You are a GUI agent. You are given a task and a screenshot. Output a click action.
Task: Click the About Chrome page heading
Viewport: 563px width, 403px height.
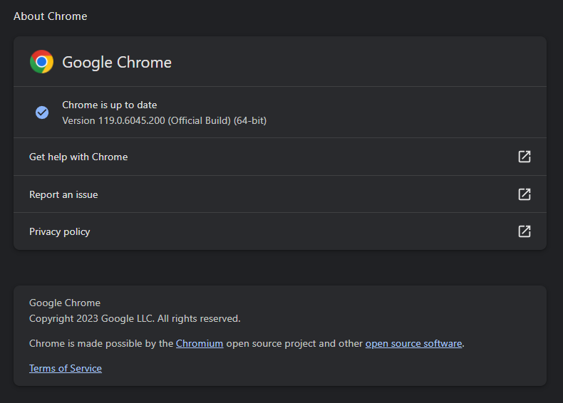coord(50,16)
